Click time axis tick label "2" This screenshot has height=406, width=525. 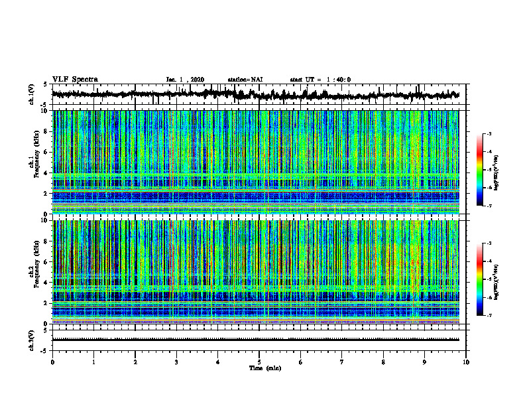[x=135, y=362]
